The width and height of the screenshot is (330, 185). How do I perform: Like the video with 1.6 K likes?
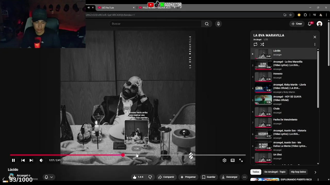click(138, 177)
